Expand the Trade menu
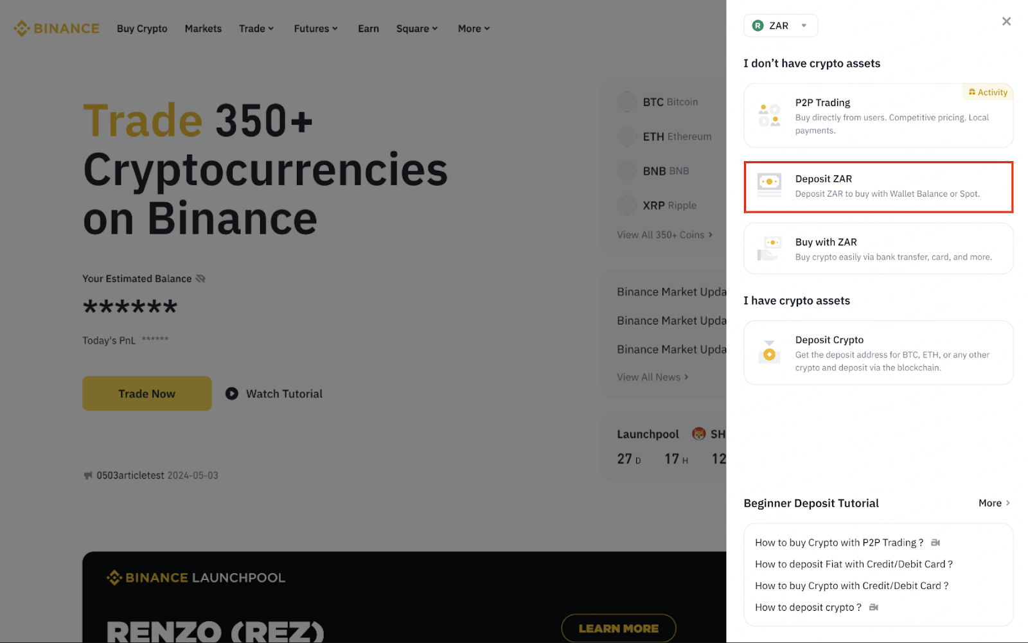Viewport: 1028px width, 643px height. click(256, 29)
